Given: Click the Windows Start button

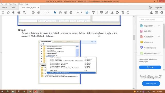Looking at the screenshot, I should [x=2, y=91].
